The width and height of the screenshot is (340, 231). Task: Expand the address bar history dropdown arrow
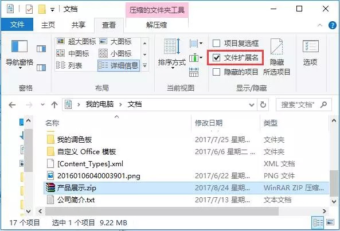252,105
